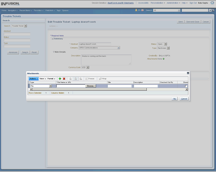Open the notifications bell icon
This screenshot has width=216, height=172.
click(136, 10)
